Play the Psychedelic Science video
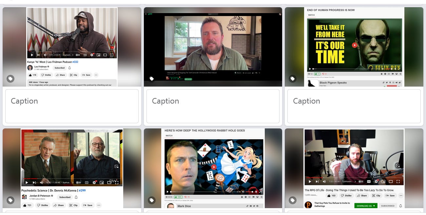This screenshot has height=215, width=426. point(27,182)
